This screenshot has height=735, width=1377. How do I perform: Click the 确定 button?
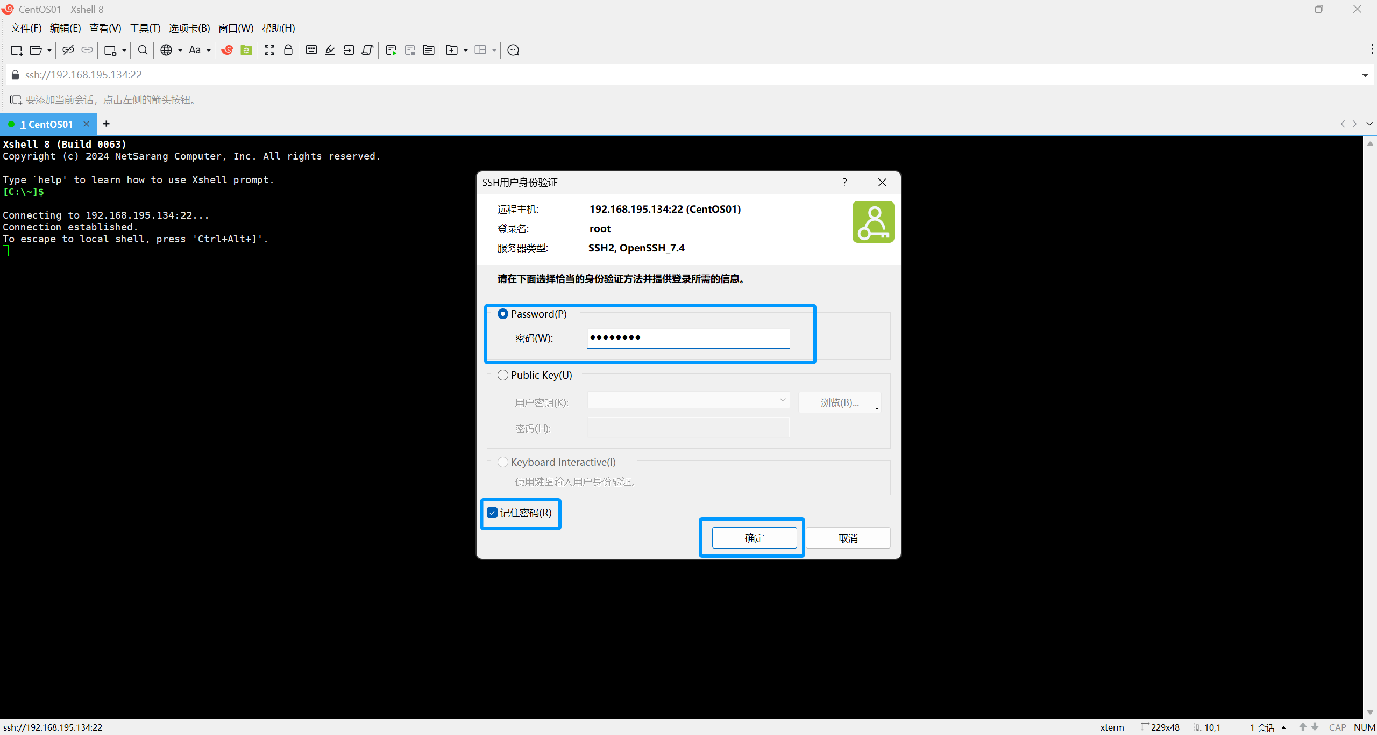(x=754, y=538)
